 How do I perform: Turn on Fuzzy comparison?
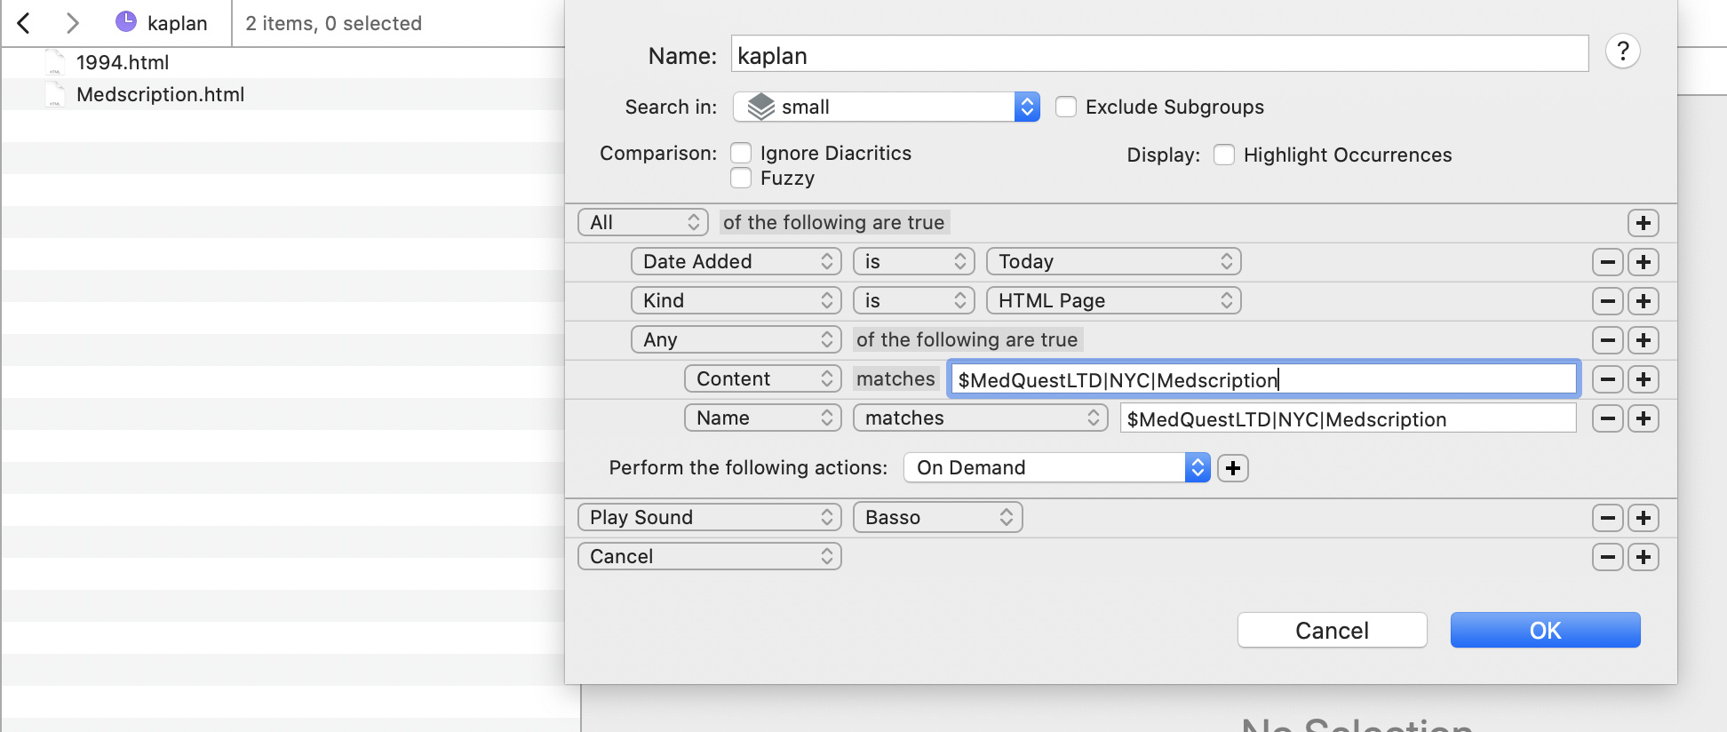[x=741, y=178]
